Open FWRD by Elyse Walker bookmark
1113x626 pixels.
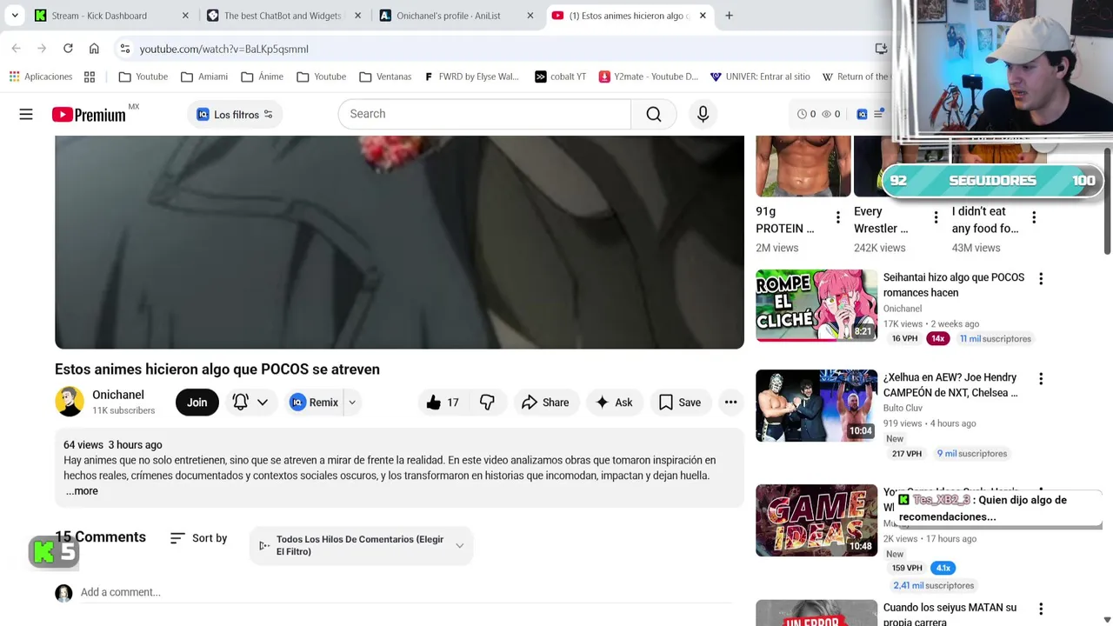point(470,77)
